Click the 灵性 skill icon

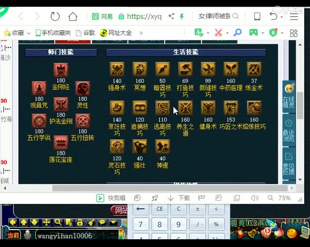pyautogui.click(x=83, y=88)
